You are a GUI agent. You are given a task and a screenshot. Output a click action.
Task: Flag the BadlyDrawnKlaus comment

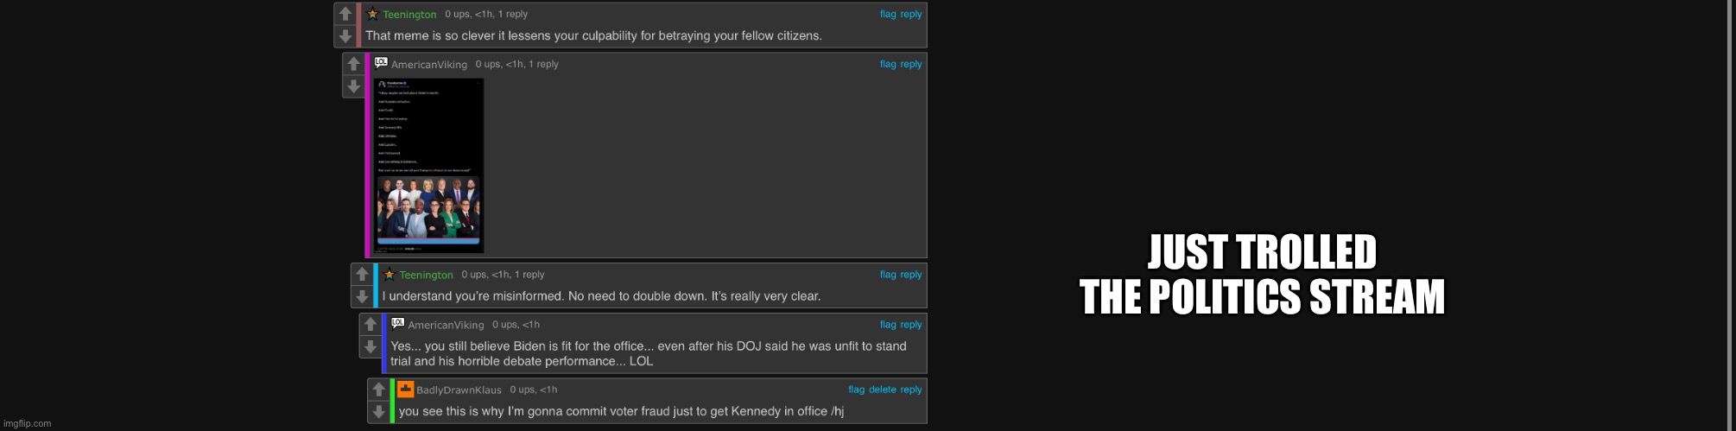tap(856, 390)
